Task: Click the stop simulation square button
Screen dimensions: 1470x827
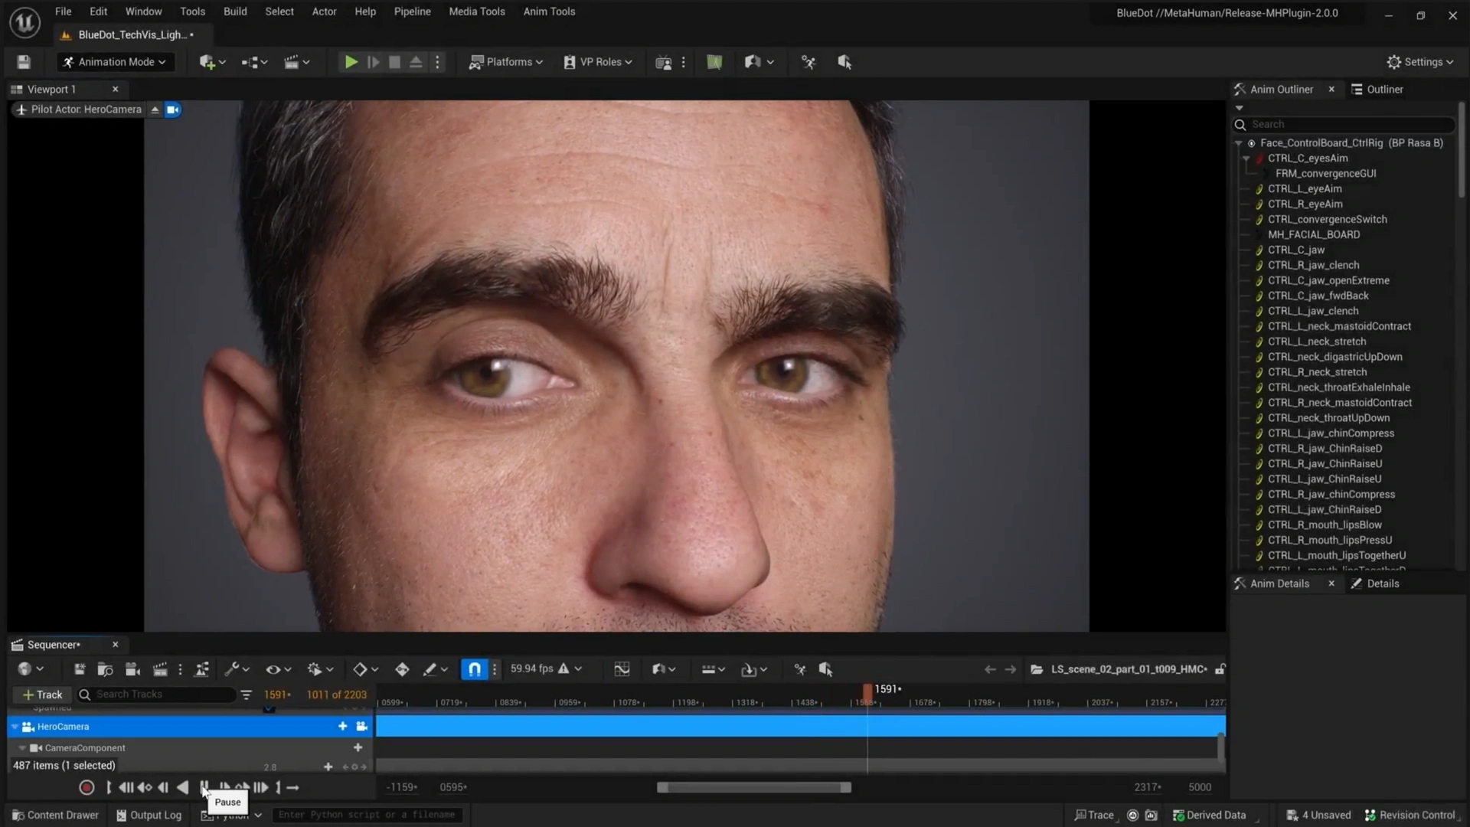Action: click(x=394, y=62)
